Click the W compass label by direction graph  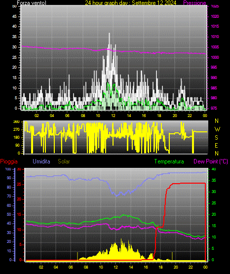(x=217, y=129)
